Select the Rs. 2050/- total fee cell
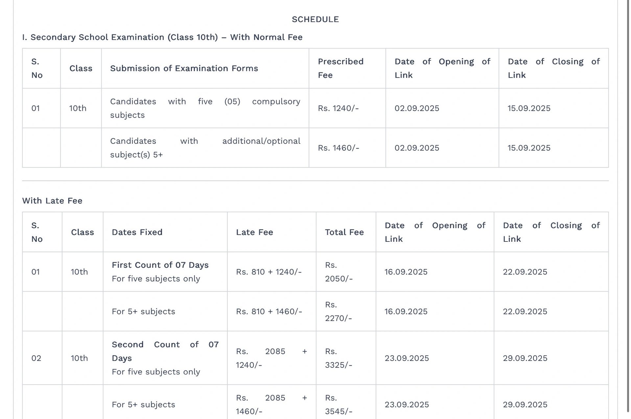 [x=339, y=272]
